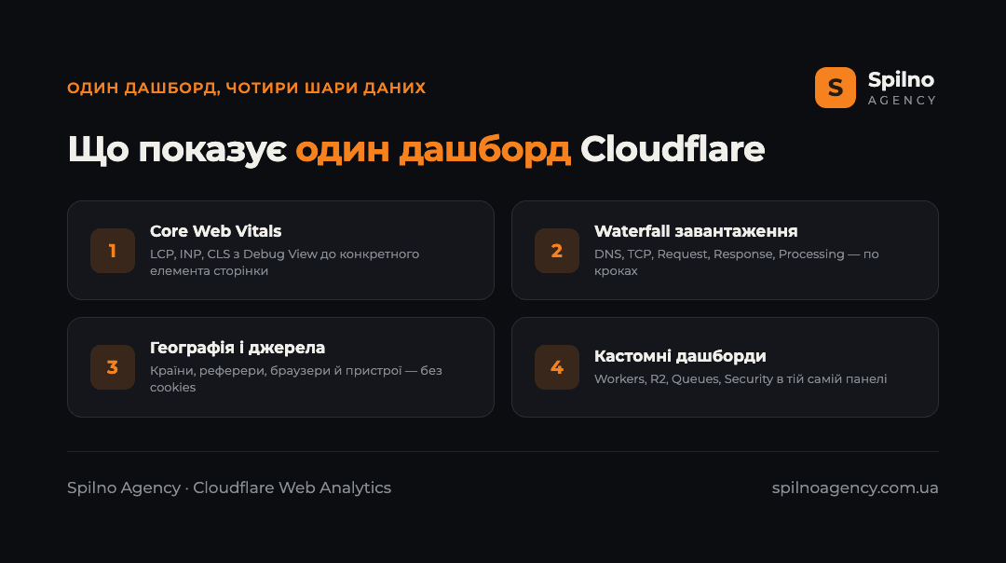Click the orange subtitle ОДИН ДАШБОРД, ЧОТИРИ ШАРИ ДАНИХ
Screen dimensions: 1006x563
pos(246,88)
